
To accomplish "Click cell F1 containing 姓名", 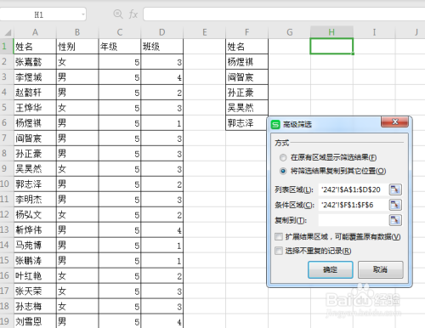I will pyautogui.click(x=246, y=46).
